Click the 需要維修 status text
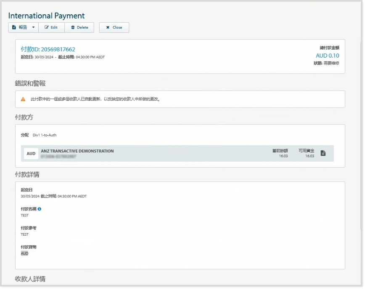This screenshot has height=289, width=365. tap(331, 63)
